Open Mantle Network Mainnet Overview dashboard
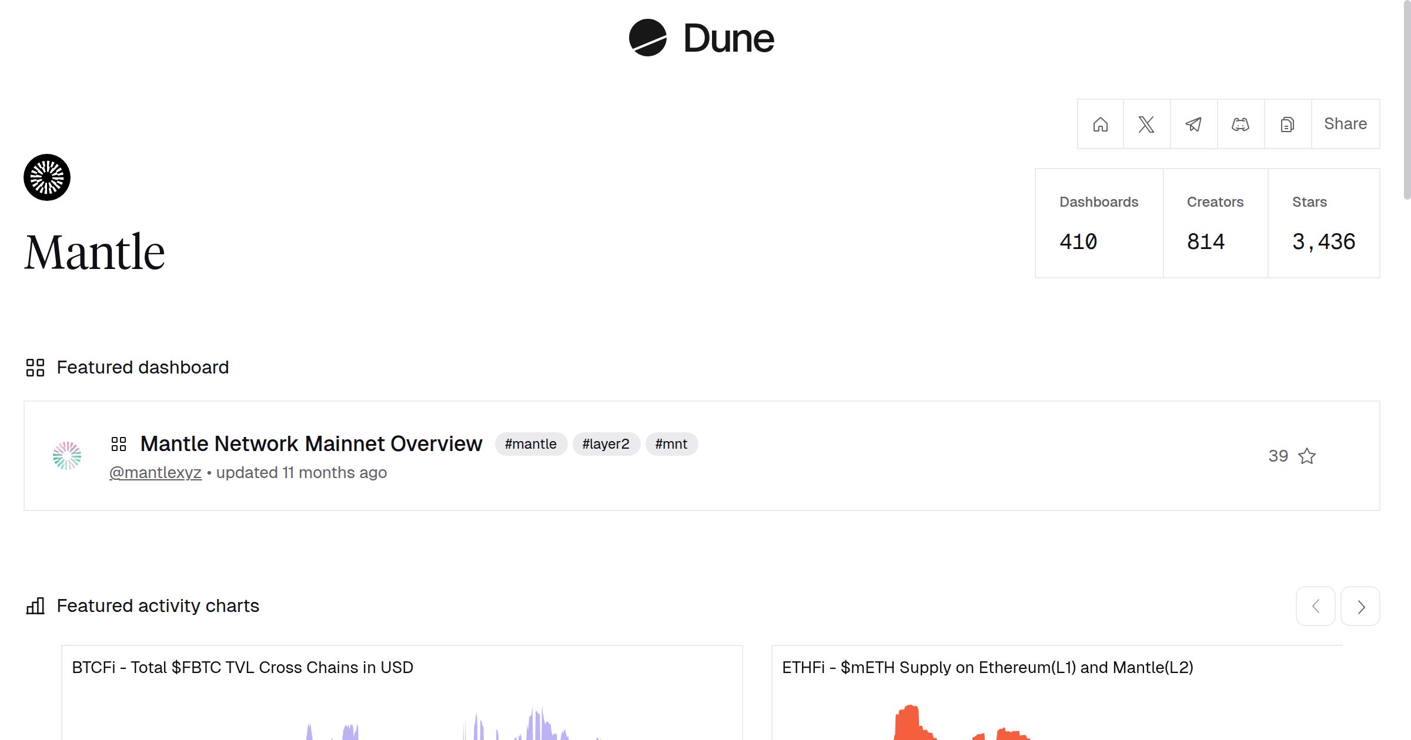1411x740 pixels. [x=311, y=443]
